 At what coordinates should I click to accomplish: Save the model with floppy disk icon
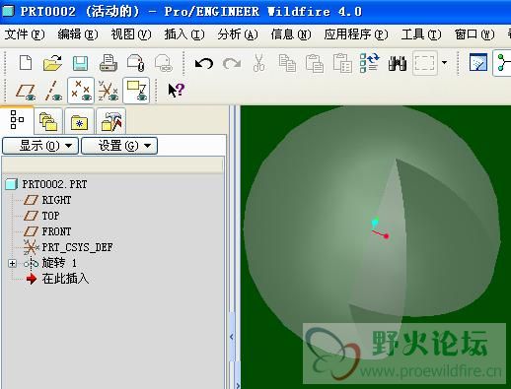80,63
